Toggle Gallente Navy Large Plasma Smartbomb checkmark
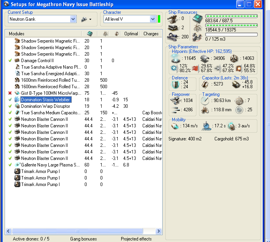The height and width of the screenshot is (242, 270). 10,165
